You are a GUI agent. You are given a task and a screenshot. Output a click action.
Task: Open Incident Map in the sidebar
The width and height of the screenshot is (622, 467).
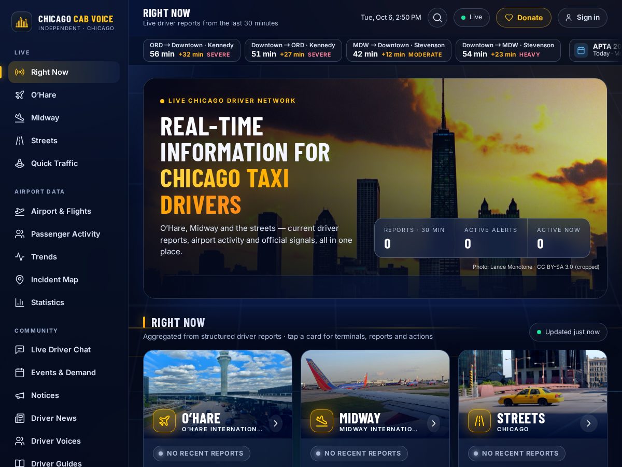(x=64, y=280)
